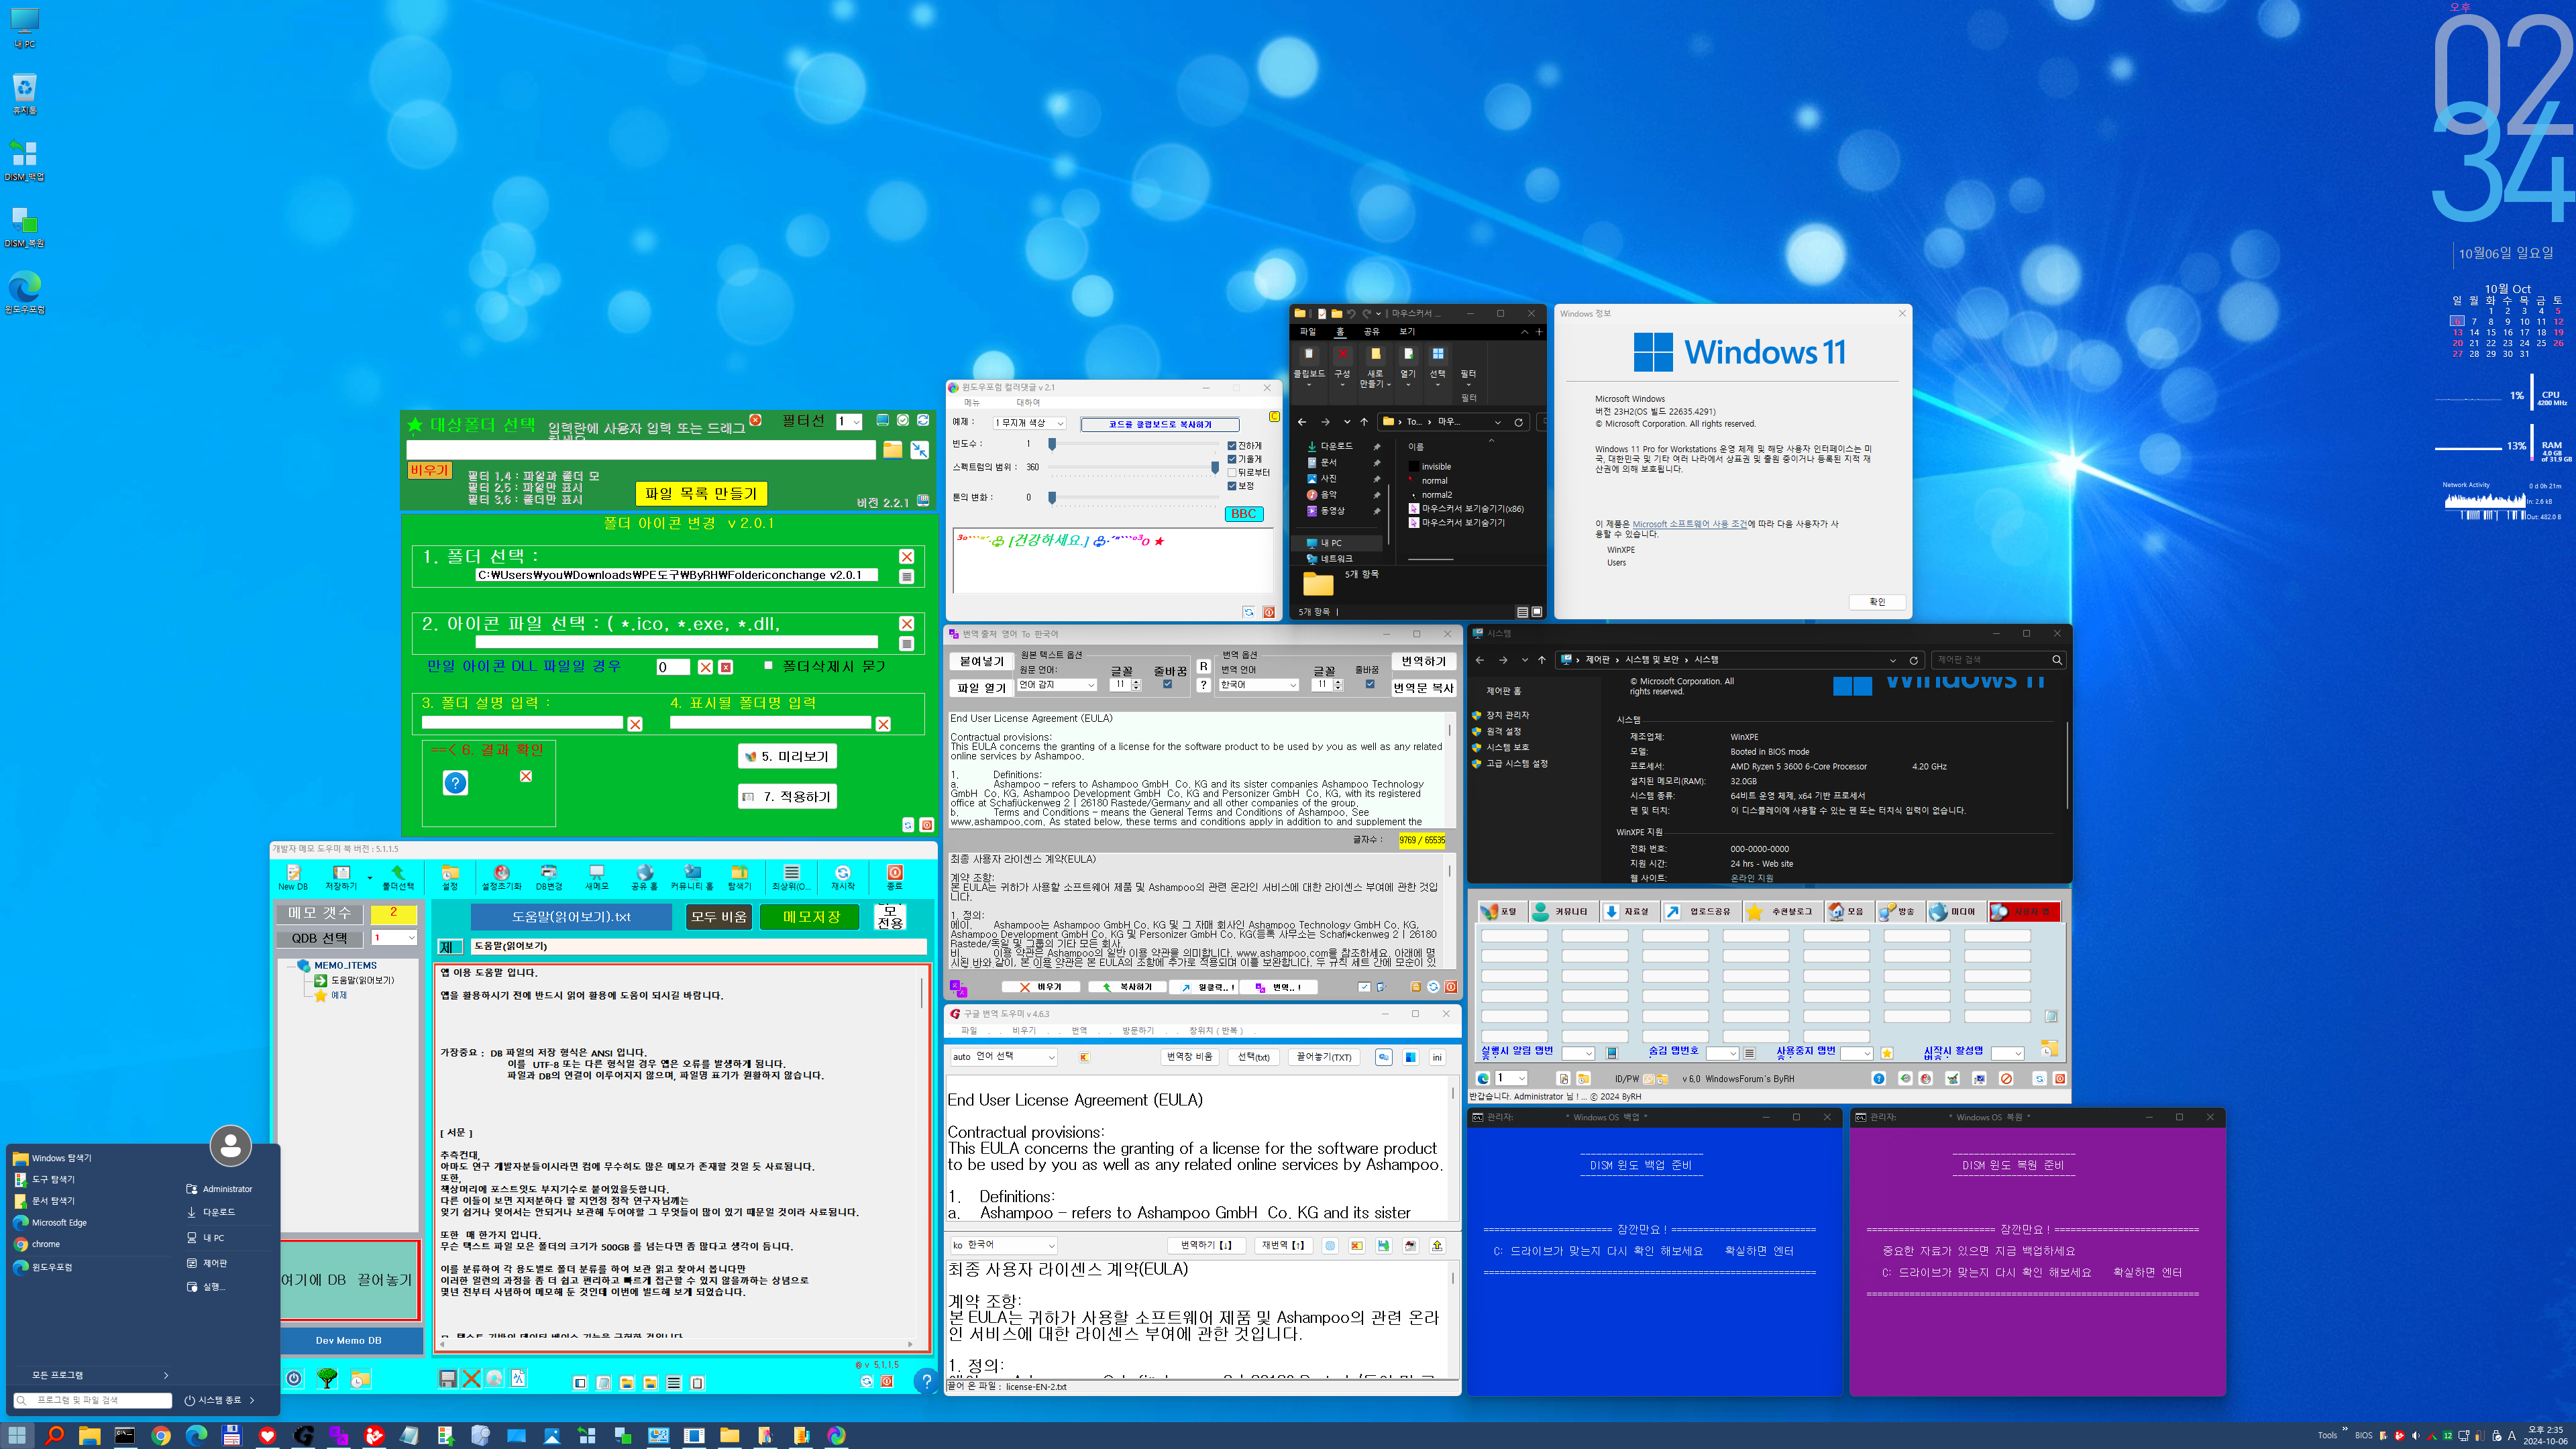The height and width of the screenshot is (1449, 2576).
Task: Open 커뮤니티 홈 icon in memo toolbar
Action: [692, 876]
